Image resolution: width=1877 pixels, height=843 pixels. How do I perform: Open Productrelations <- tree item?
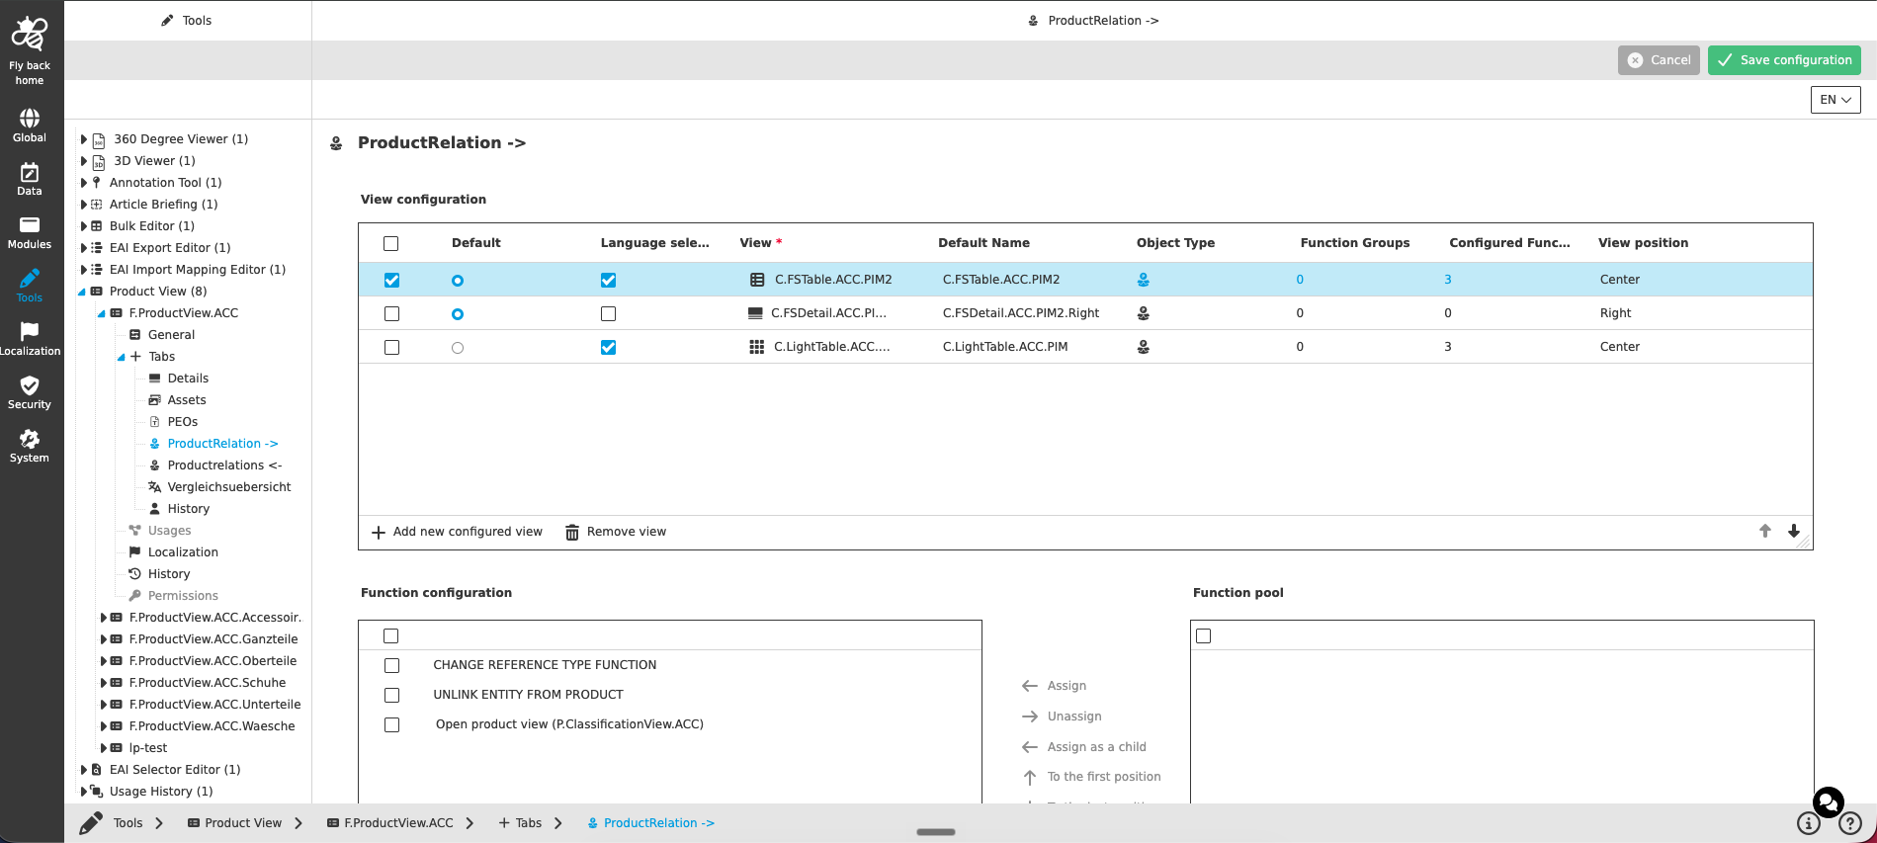(x=224, y=465)
